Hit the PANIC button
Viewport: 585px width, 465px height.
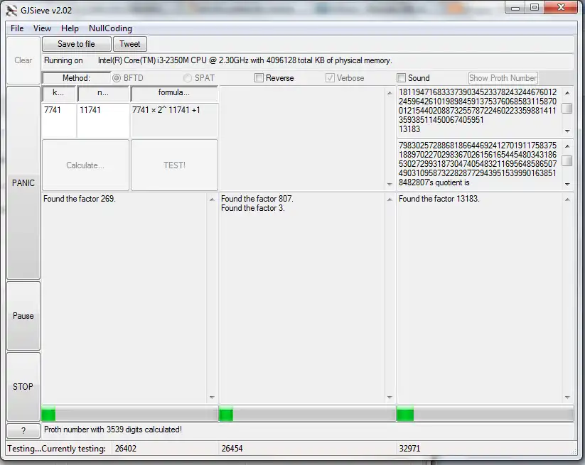pos(23,183)
